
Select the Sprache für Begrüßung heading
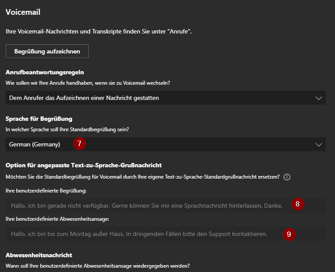[39, 119]
